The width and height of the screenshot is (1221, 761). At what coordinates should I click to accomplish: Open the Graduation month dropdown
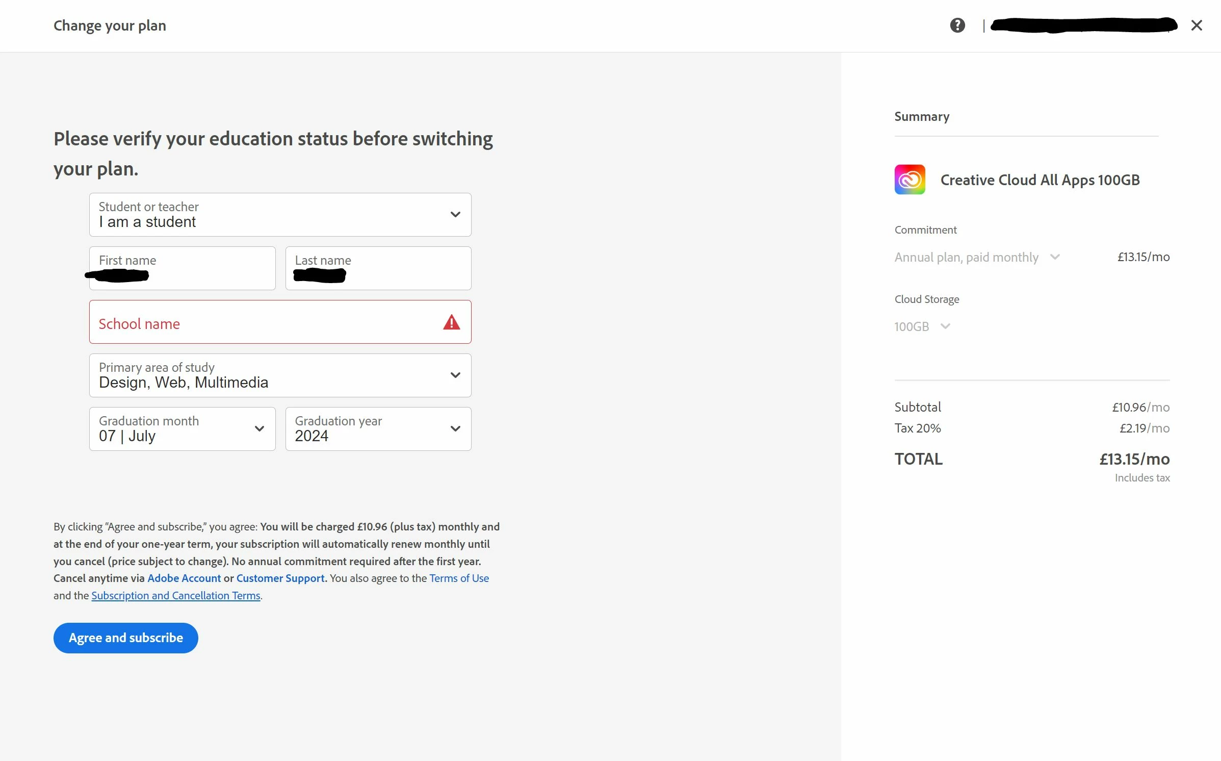182,429
